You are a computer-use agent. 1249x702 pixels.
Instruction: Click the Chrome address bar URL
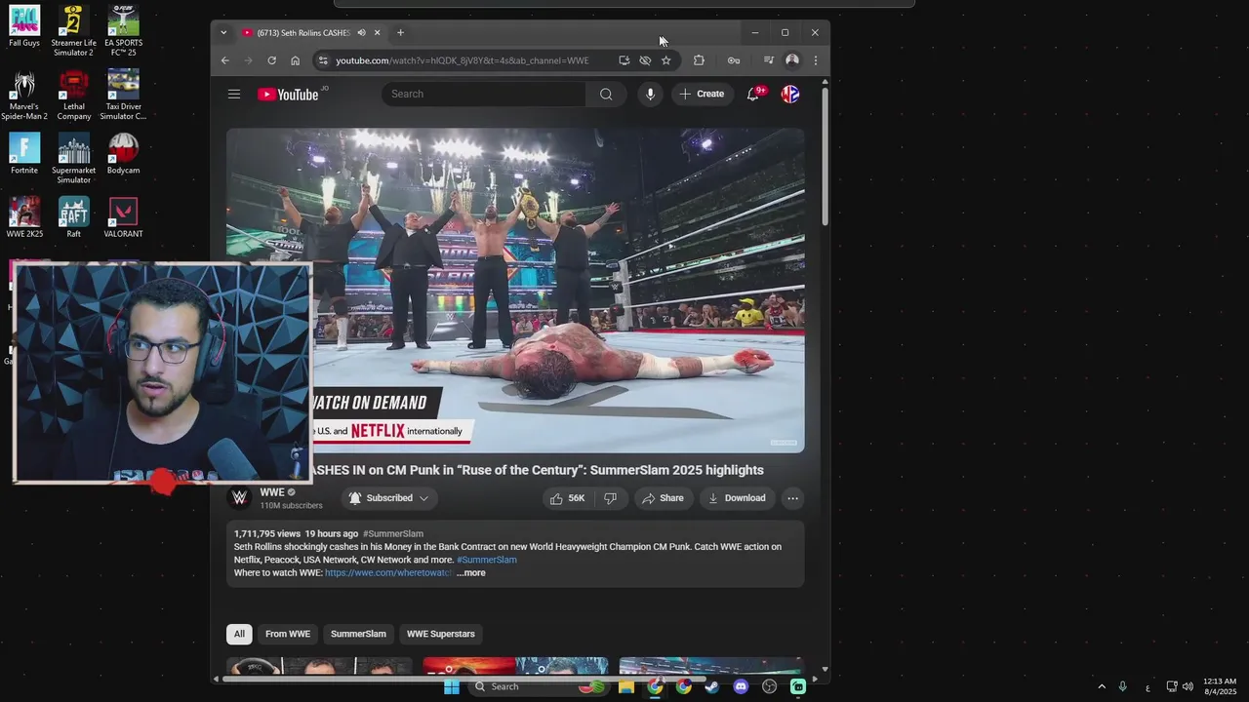(x=463, y=60)
